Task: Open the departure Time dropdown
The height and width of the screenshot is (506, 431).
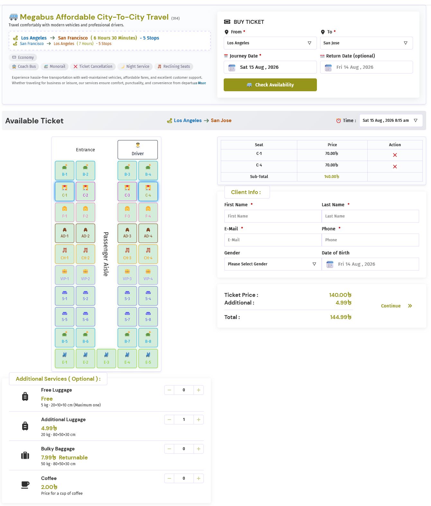Action: 391,120
